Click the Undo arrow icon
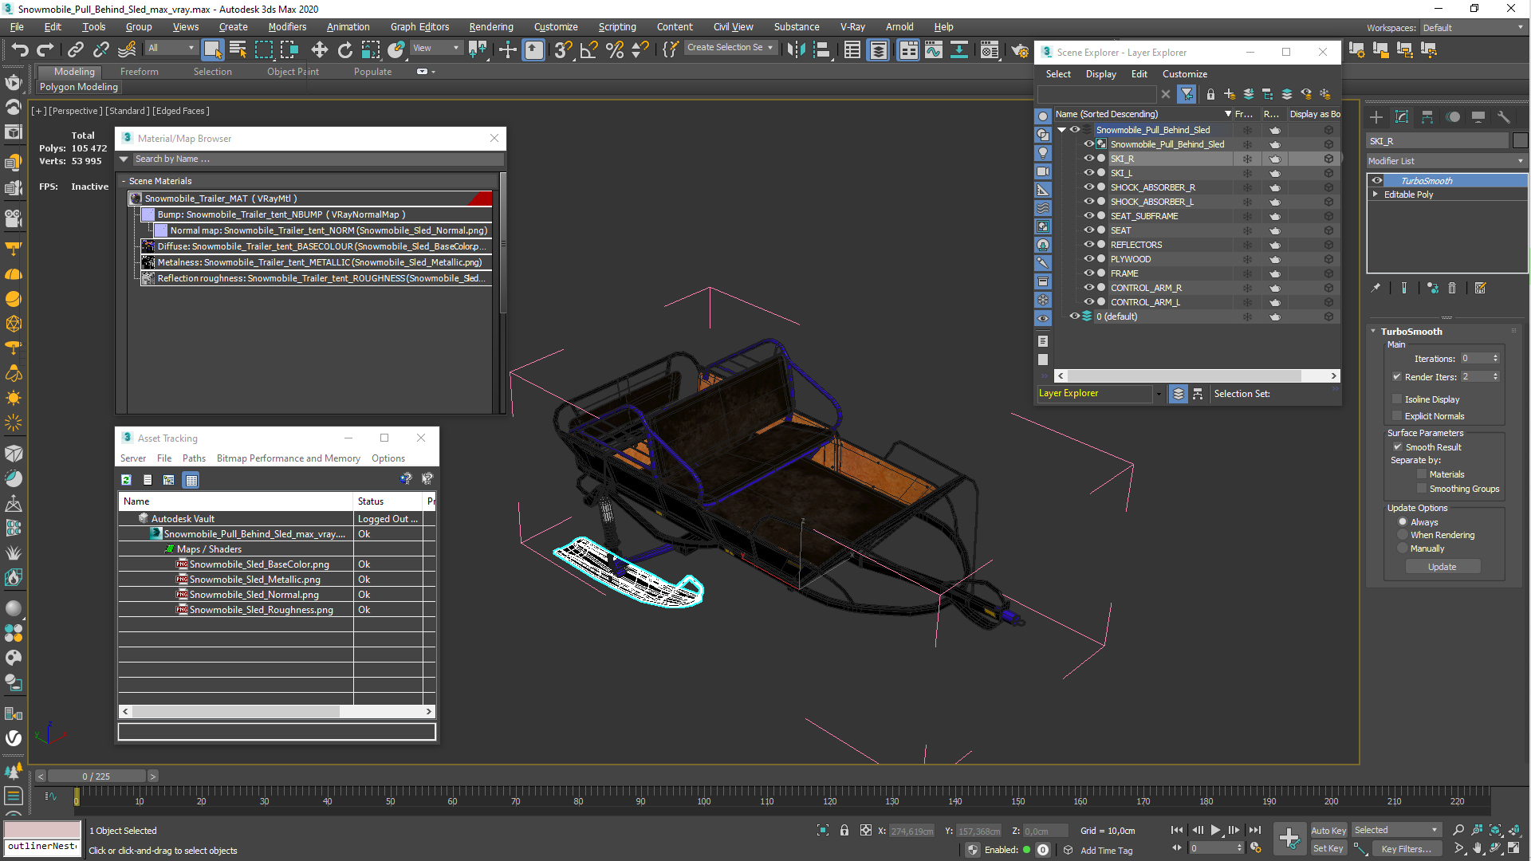The height and width of the screenshot is (861, 1531). pyautogui.click(x=20, y=49)
